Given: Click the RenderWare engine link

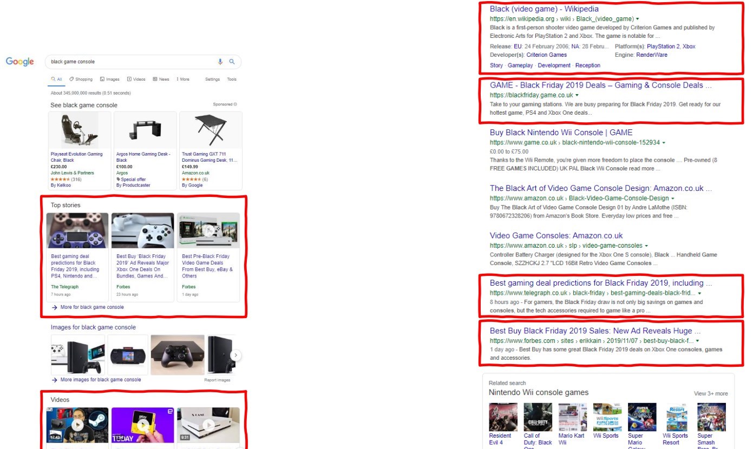Looking at the screenshot, I should point(652,55).
